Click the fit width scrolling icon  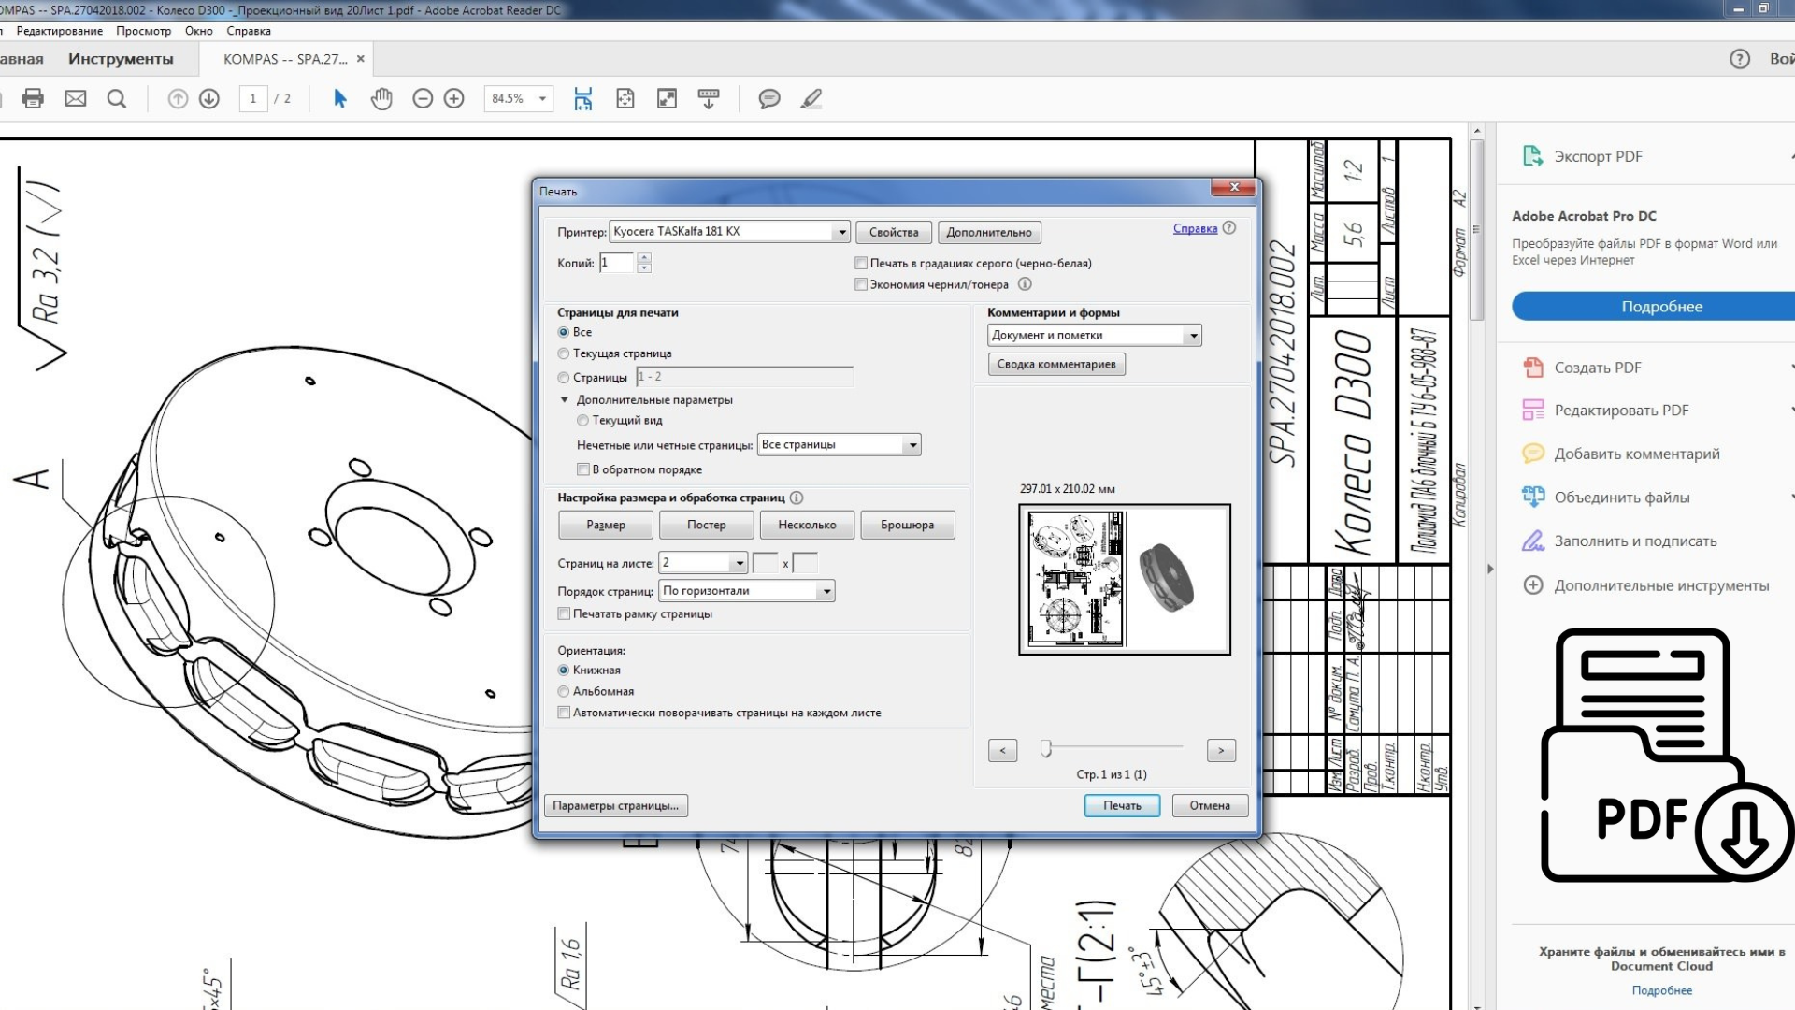pyautogui.click(x=583, y=98)
